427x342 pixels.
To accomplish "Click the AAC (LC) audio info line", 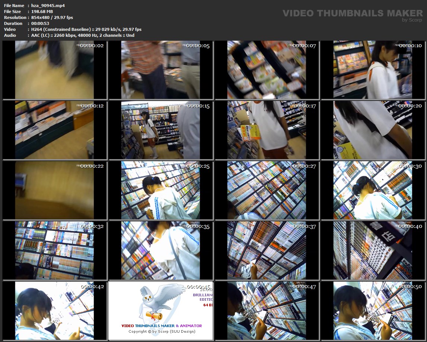I will coord(83,35).
